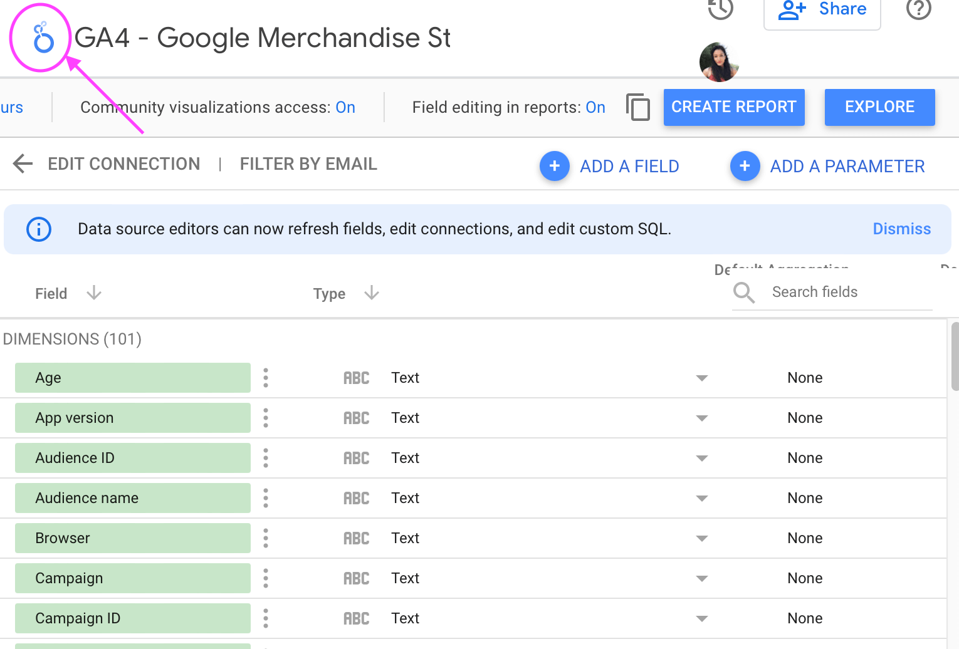Click the vertical scrollbar thumb
Screen dimensions: 959x649
click(x=955, y=357)
